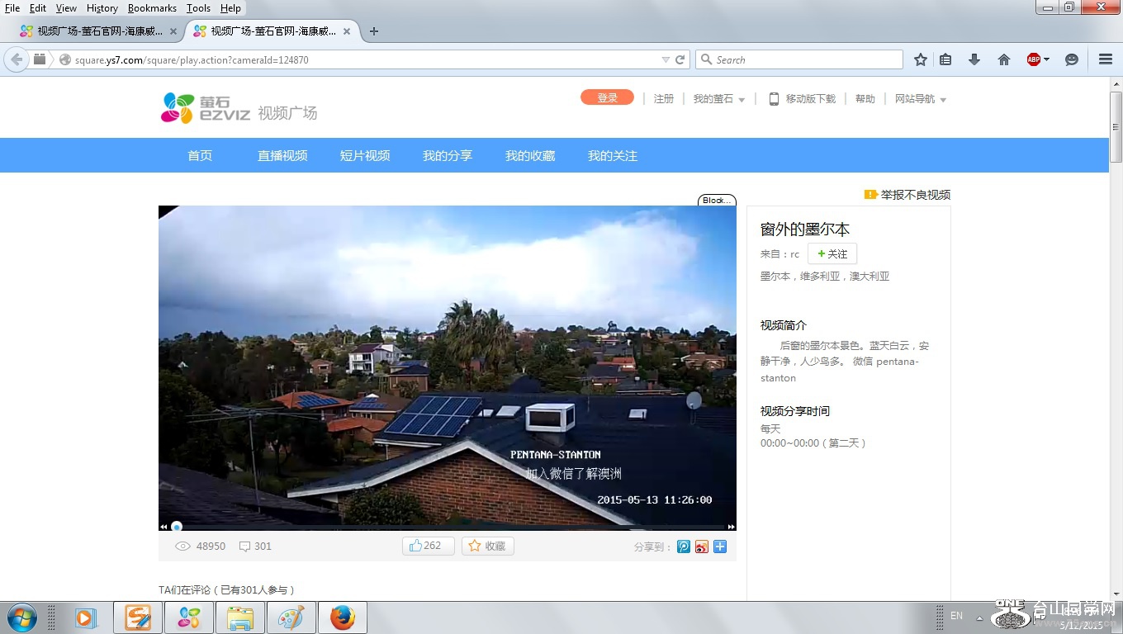Open the 帮助 help link

pos(865,98)
